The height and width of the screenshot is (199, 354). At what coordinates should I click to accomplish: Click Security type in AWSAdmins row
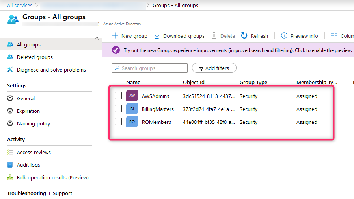click(249, 96)
